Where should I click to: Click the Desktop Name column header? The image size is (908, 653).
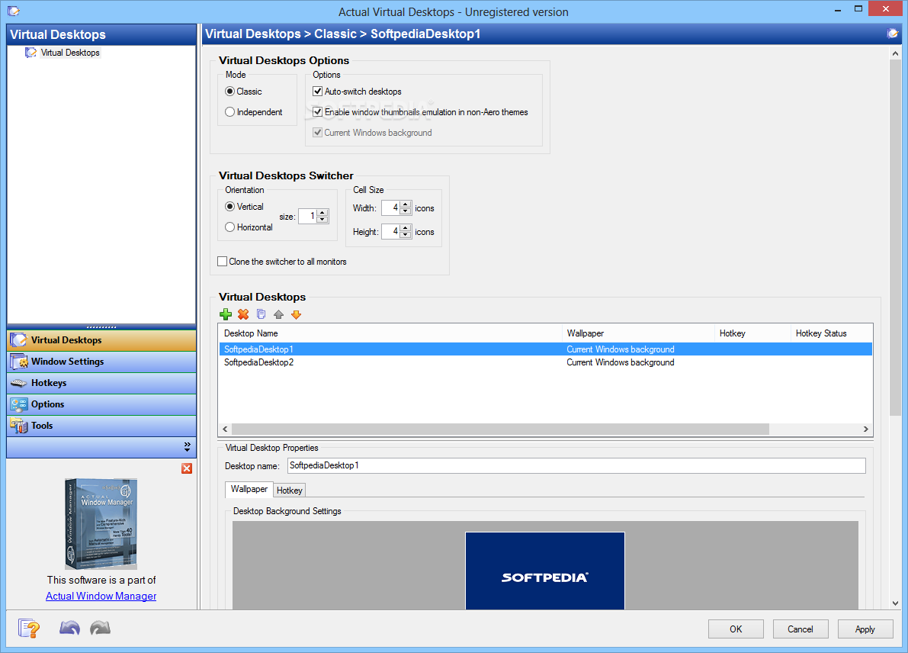point(390,333)
